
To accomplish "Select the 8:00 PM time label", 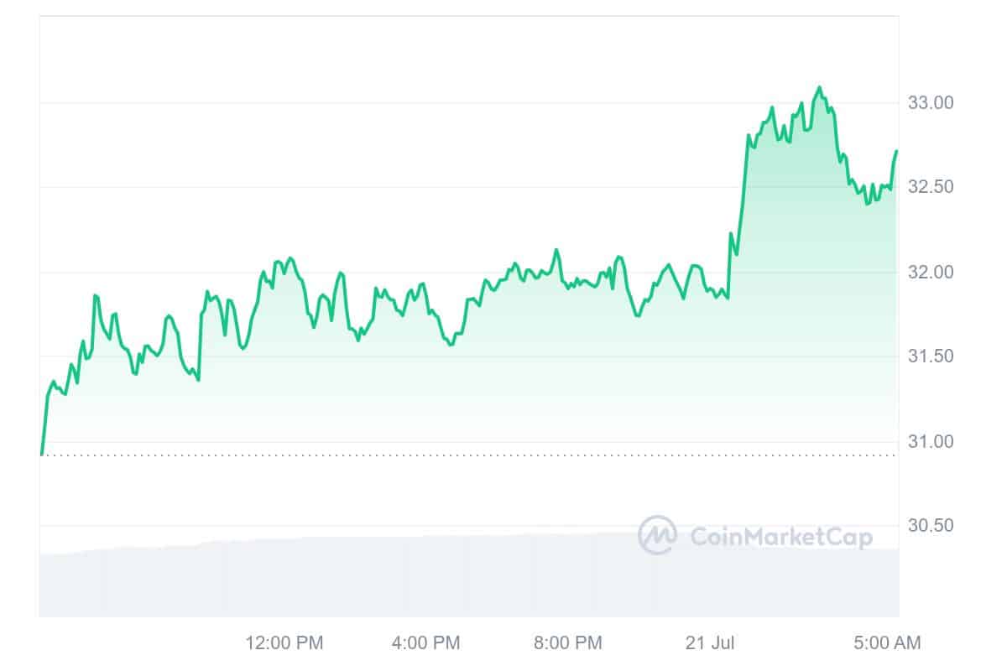I will 567,643.
